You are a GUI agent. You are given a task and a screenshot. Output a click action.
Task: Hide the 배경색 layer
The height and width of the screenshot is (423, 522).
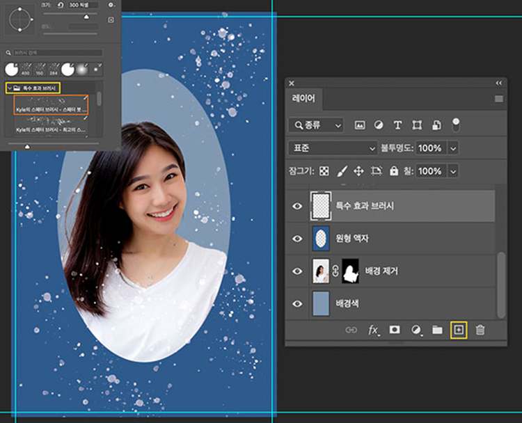pos(297,303)
